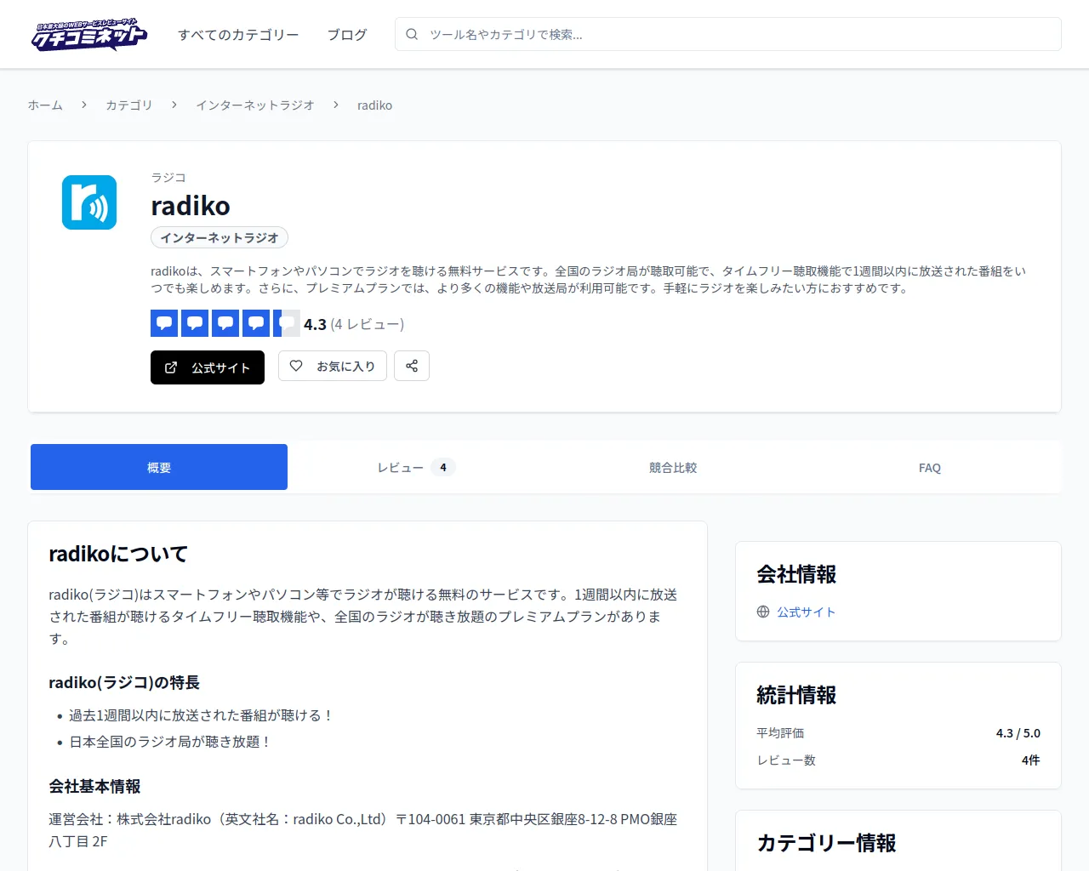Click the second rating speech-bubble icon
The height and width of the screenshot is (871, 1089).
(x=195, y=323)
